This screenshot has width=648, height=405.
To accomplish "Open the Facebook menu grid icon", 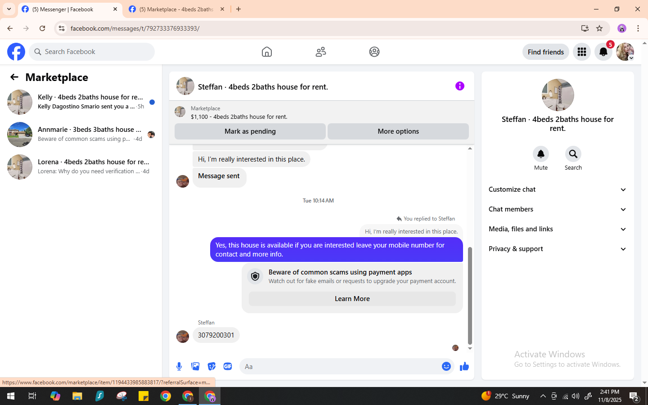I will point(582,52).
